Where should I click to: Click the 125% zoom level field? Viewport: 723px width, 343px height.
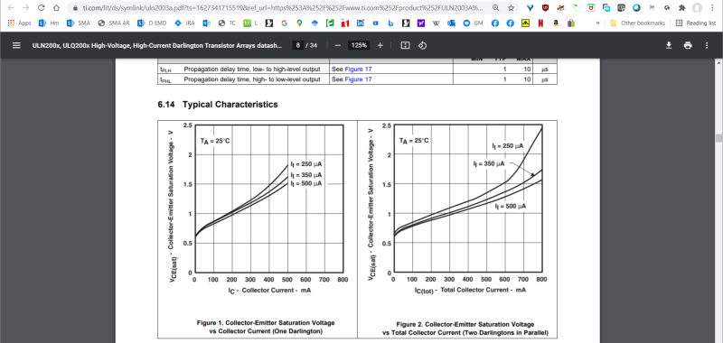(359, 45)
